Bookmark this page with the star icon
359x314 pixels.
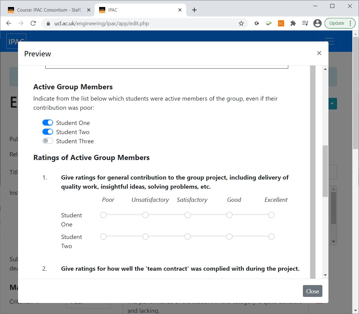click(241, 23)
